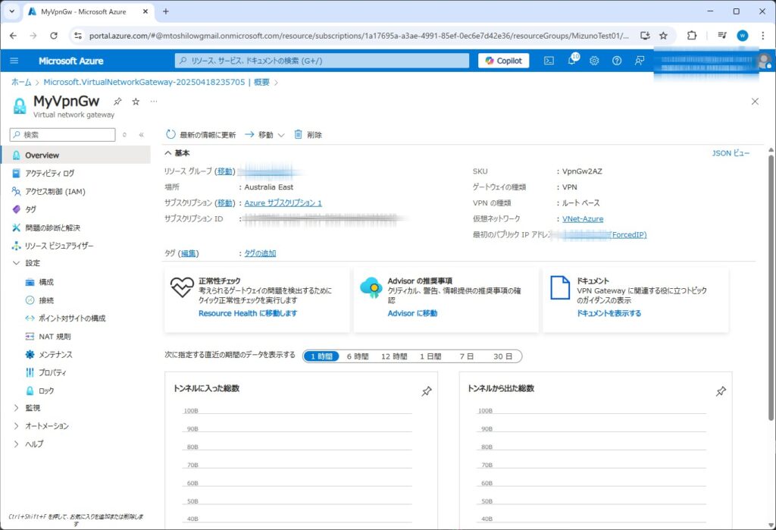776x530 pixels.
Task: Open a new browser tab
Action: [166, 11]
